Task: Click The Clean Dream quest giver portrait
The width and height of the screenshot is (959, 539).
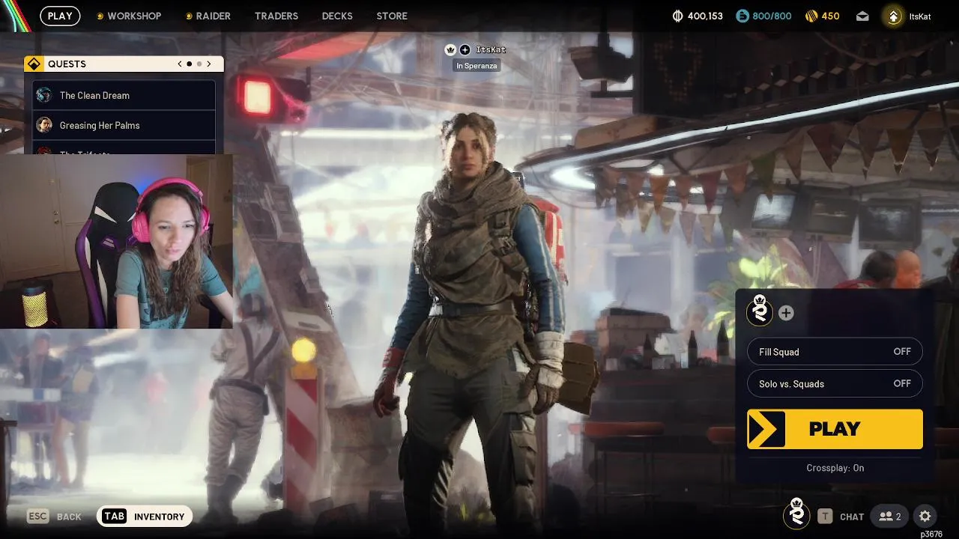Action: (x=44, y=95)
